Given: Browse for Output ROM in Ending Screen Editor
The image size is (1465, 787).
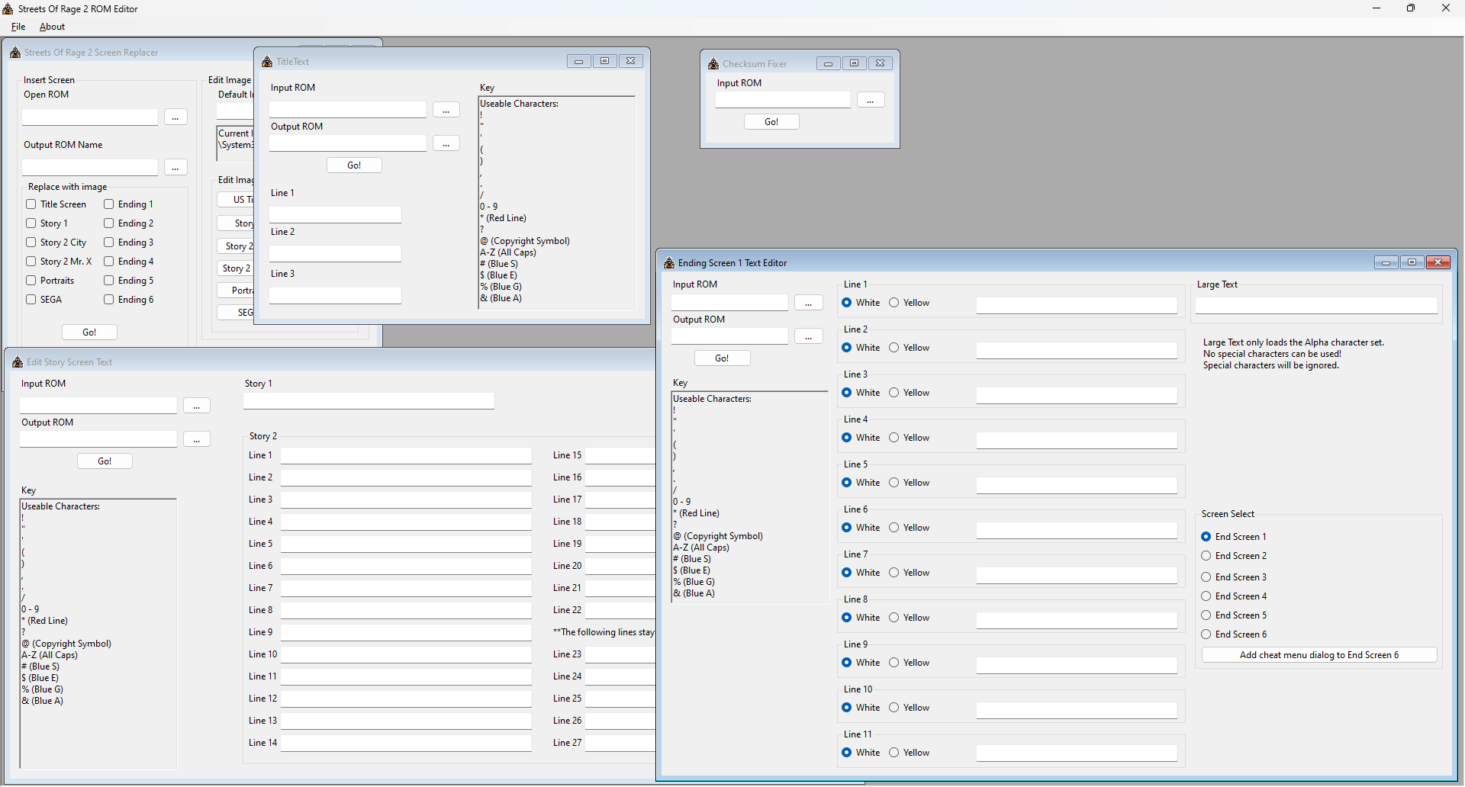Looking at the screenshot, I should 809,336.
